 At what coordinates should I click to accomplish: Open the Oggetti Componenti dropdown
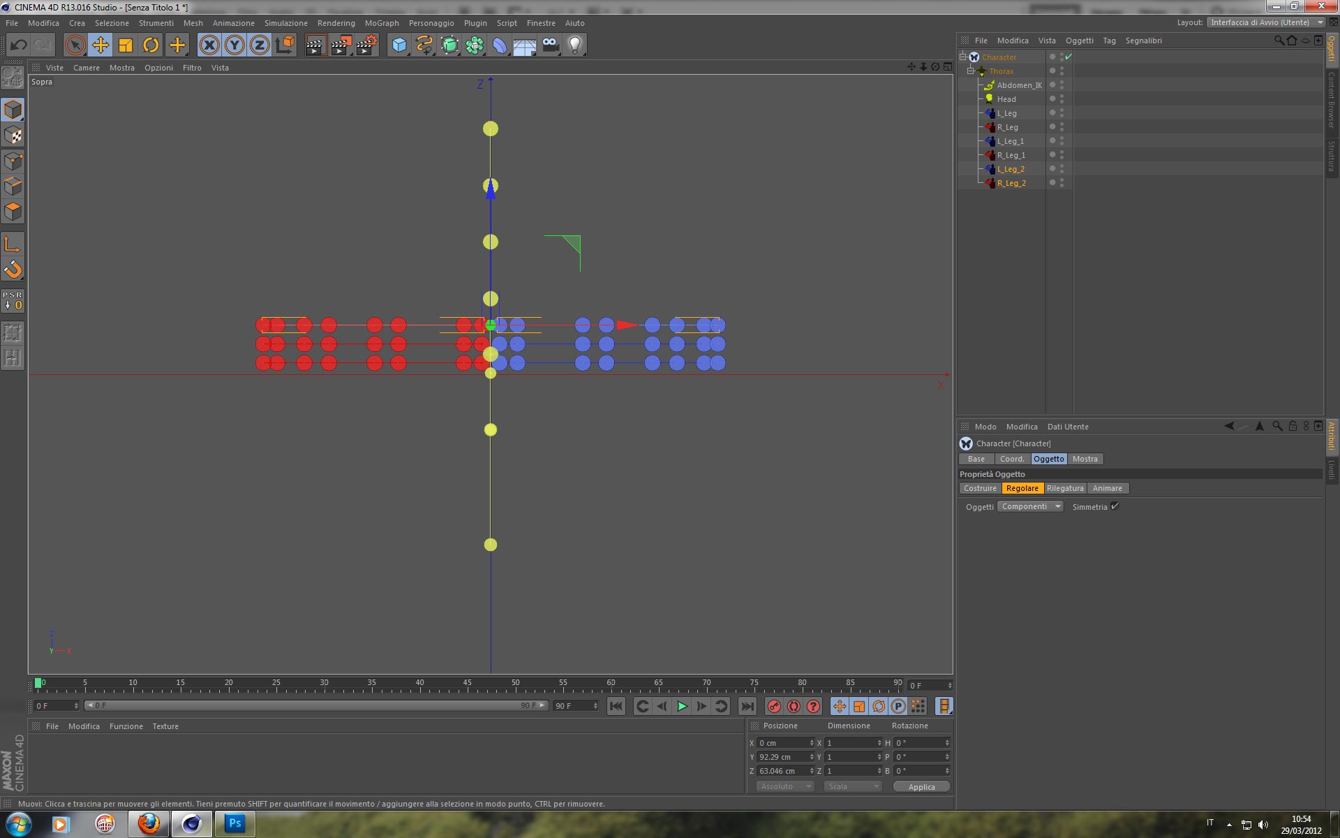(x=1030, y=506)
